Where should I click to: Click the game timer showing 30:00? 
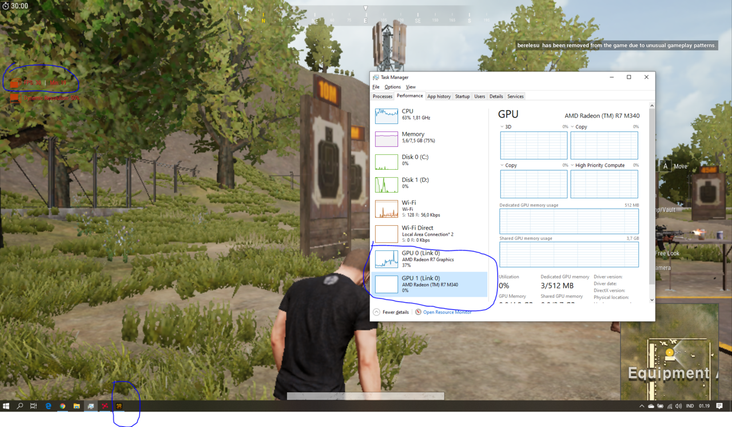pos(15,6)
